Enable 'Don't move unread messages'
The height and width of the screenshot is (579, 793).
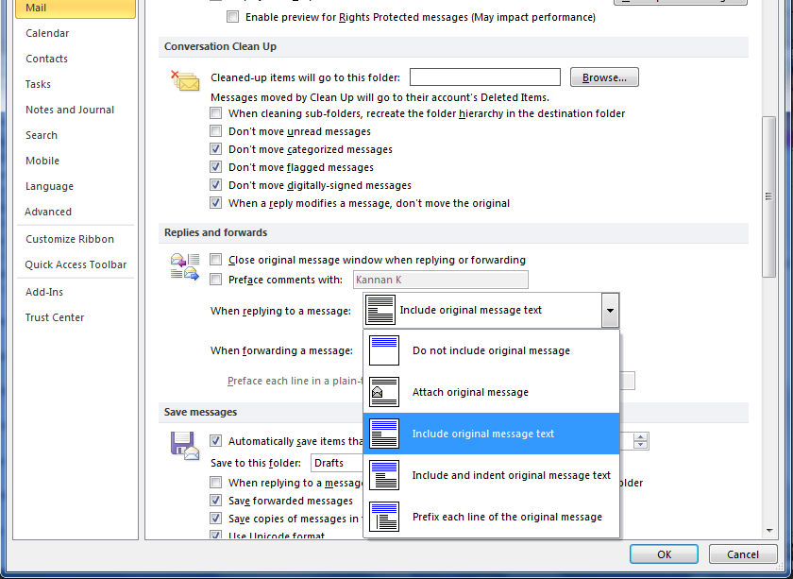tap(215, 132)
